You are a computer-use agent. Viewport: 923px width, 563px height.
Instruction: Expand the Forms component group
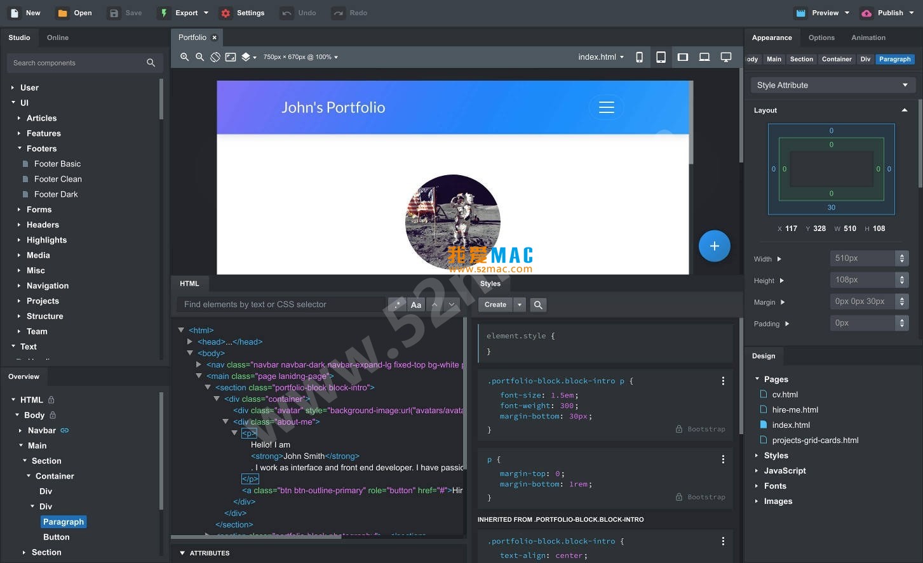pos(19,209)
